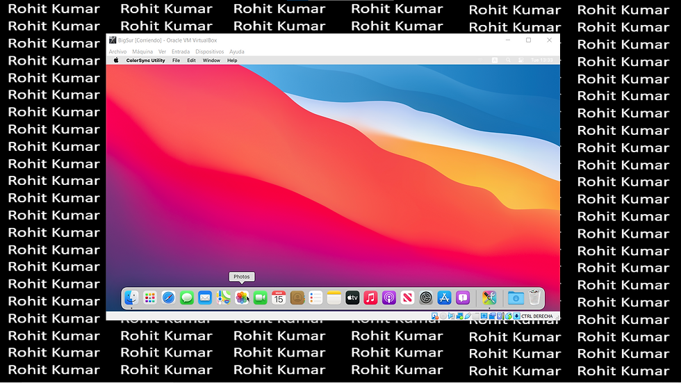Click keyboard input source icon in menu bar
This screenshot has height=383, width=681.
tap(495, 60)
